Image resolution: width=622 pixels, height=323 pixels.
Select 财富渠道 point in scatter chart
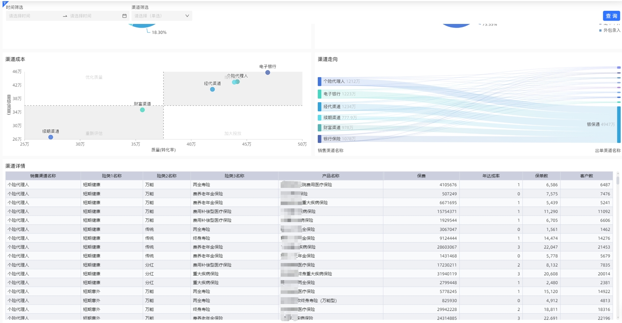(x=142, y=110)
